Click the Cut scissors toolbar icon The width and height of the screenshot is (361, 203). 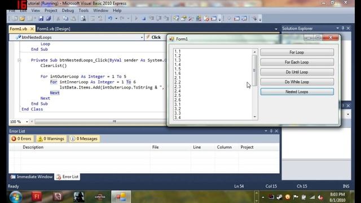coord(58,19)
